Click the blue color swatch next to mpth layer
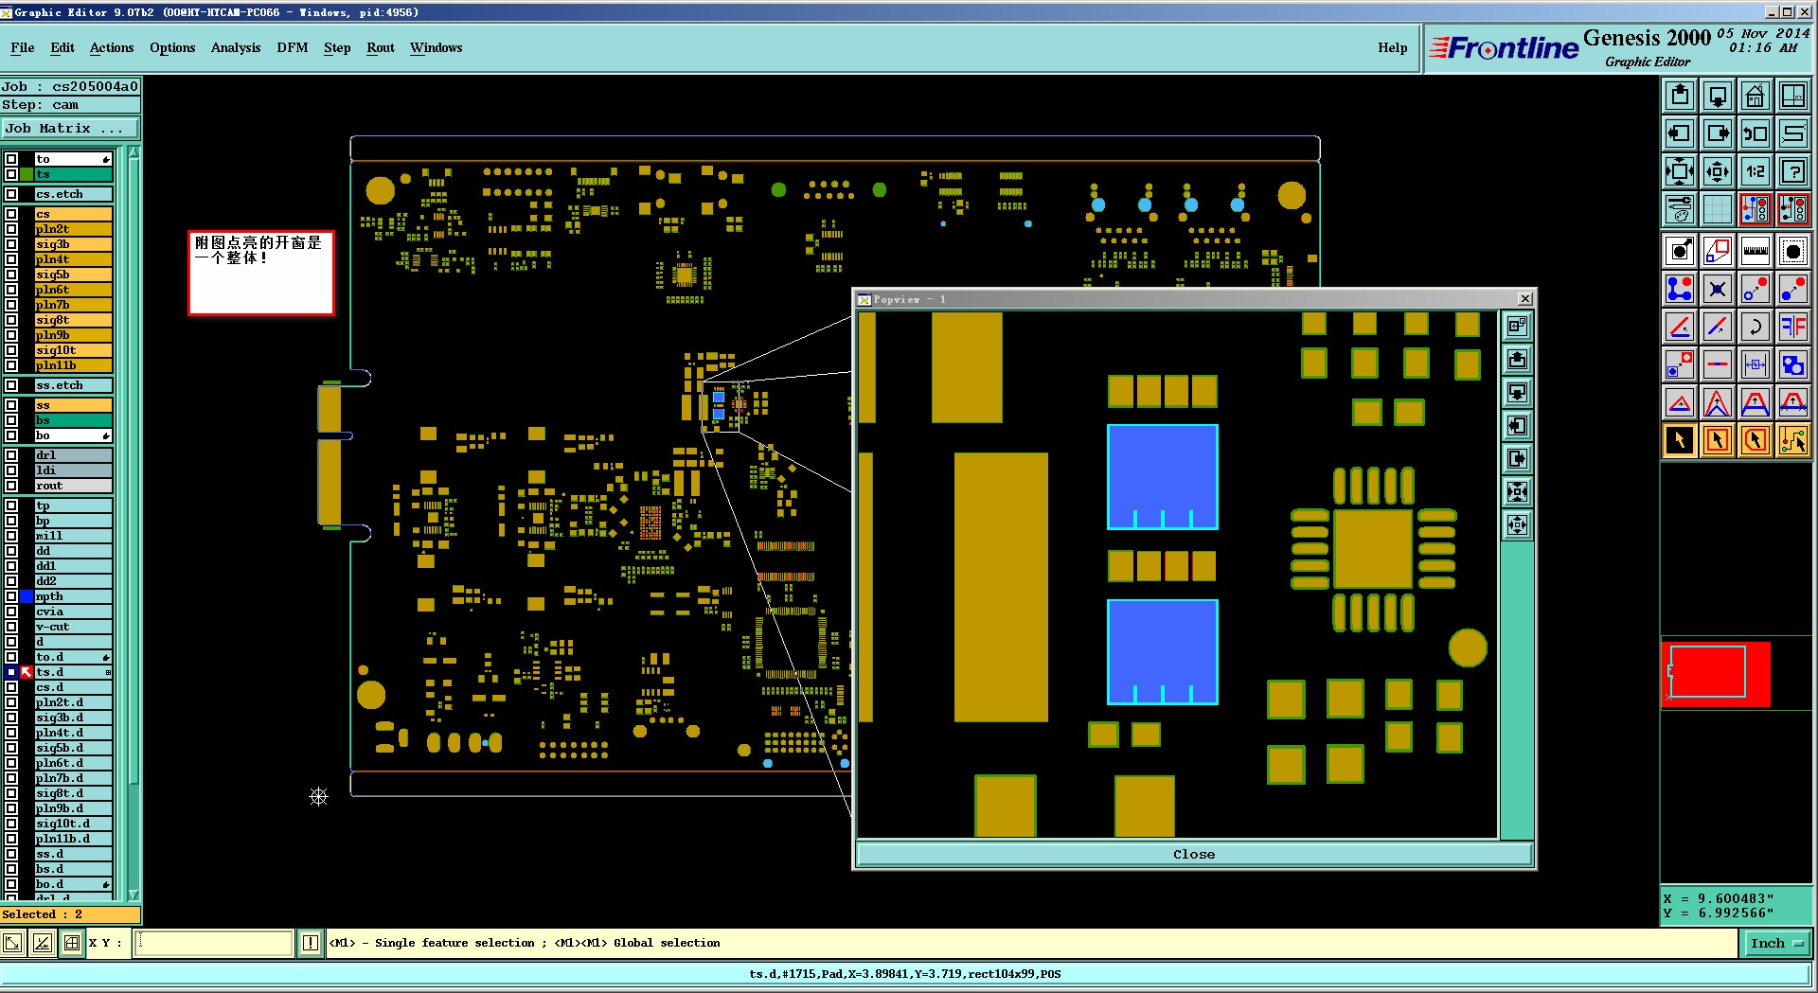Screen dimensions: 1818x993 [x=27, y=596]
